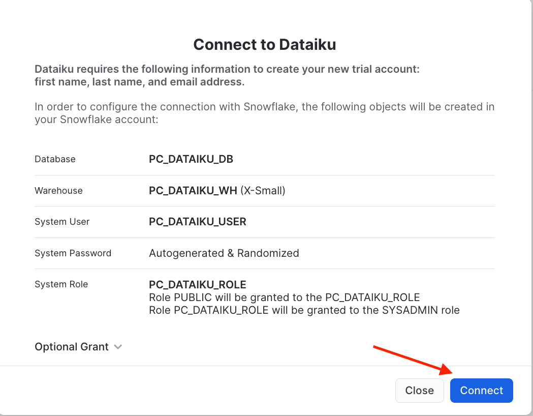Click the blue Connect button

481,391
